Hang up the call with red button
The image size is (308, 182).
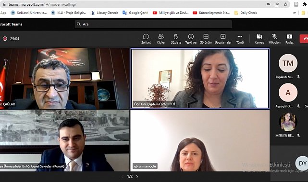coord(304,38)
